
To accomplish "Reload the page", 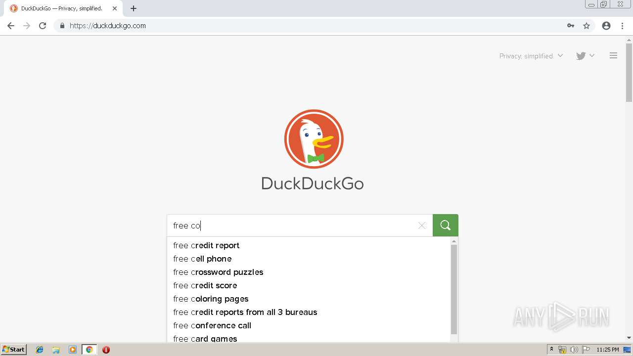I will click(43, 26).
